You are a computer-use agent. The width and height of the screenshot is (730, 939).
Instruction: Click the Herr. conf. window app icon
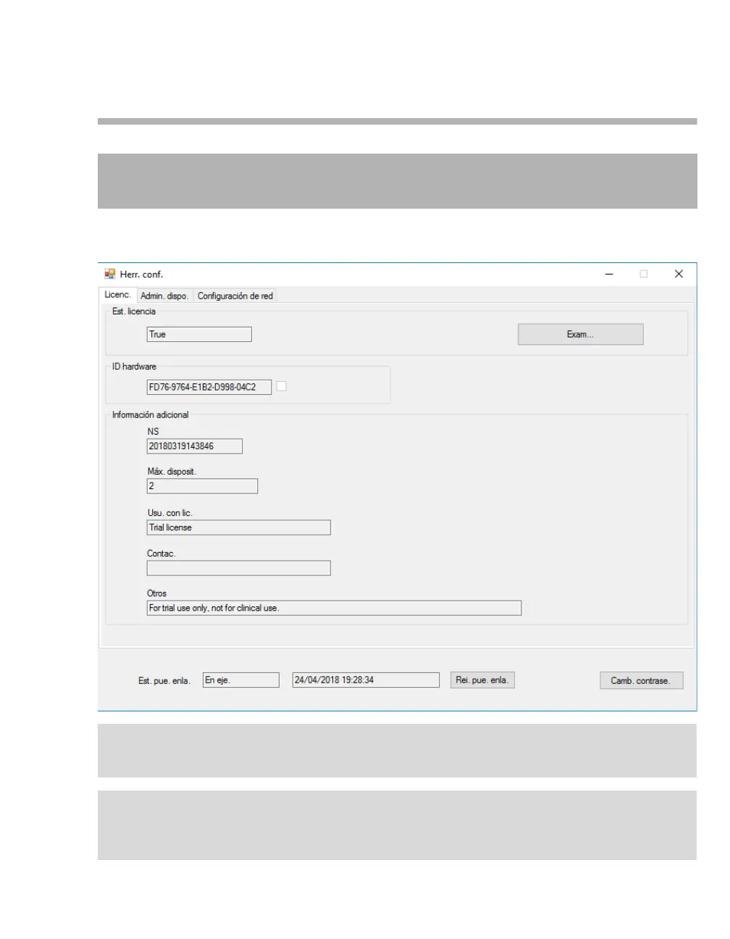[110, 274]
